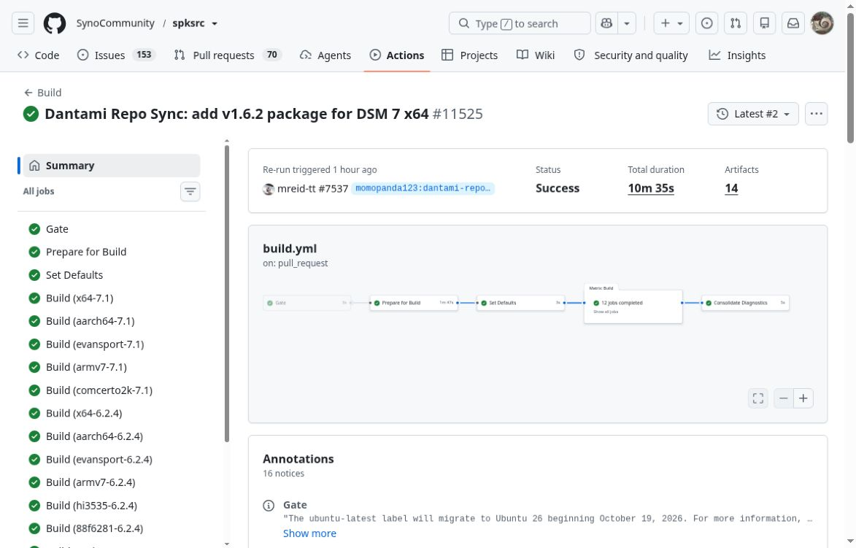
Task: Open the Latest #2 attempts dropdown
Action: (x=753, y=114)
